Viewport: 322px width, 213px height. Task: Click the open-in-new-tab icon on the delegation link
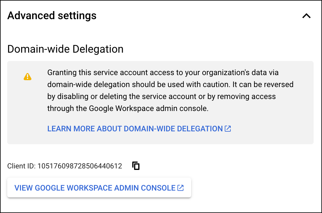click(x=228, y=128)
